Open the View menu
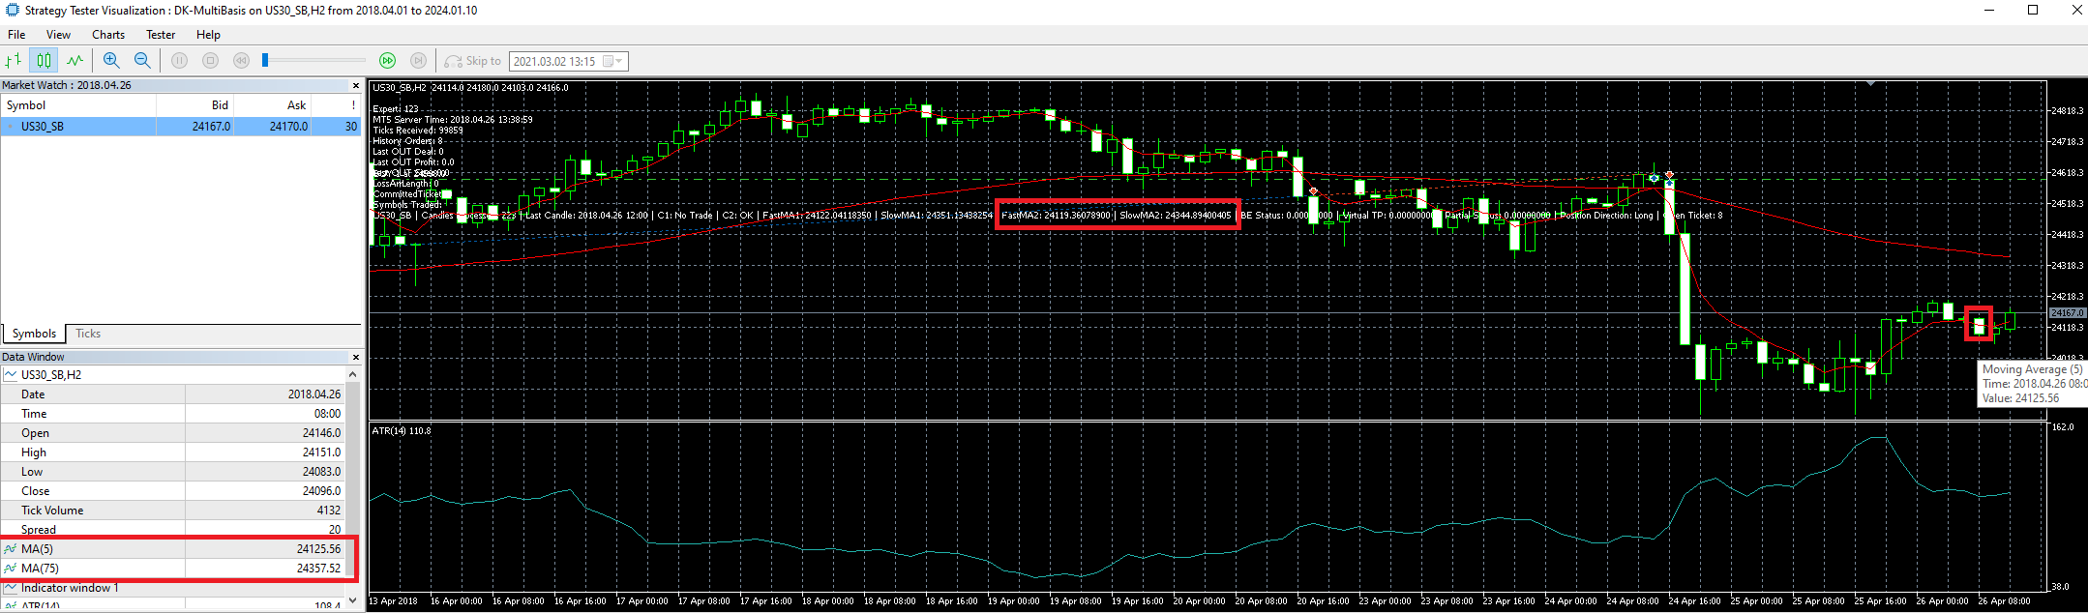This screenshot has height=613, width=2088. pos(58,35)
